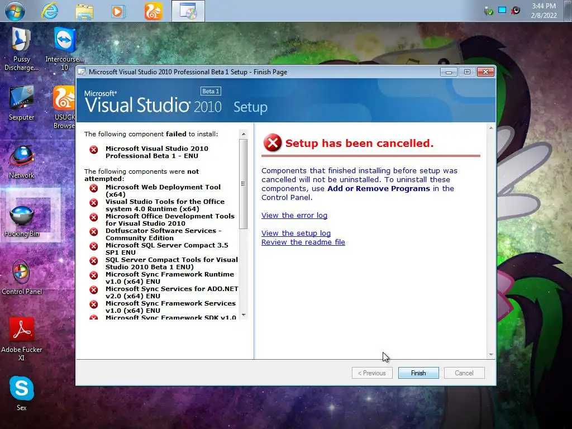Click the Cancel button in setup
This screenshot has height=429, width=572.
[x=464, y=373]
